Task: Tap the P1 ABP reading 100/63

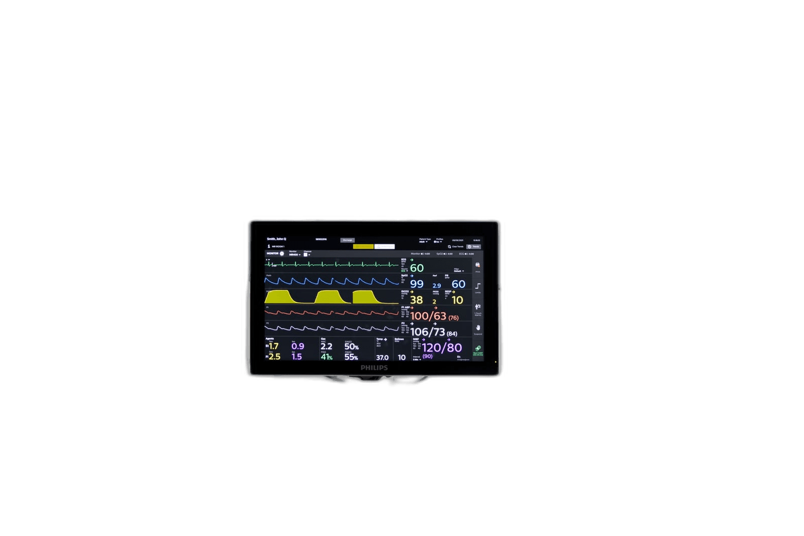Action: pyautogui.click(x=428, y=316)
